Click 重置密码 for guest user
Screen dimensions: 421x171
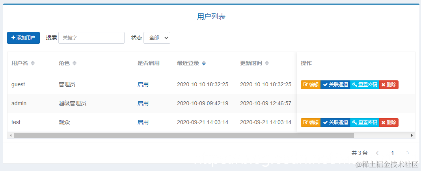365,85
